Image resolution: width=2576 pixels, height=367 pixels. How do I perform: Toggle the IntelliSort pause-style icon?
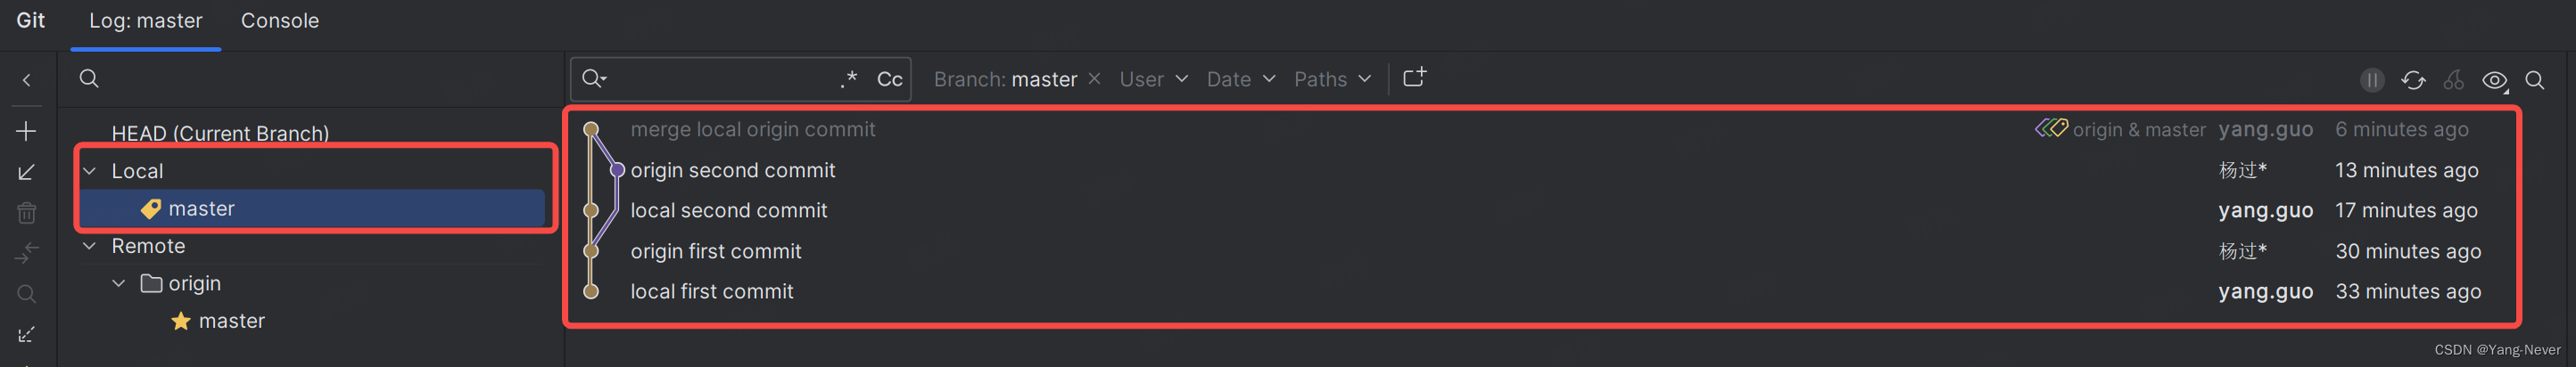tap(2372, 80)
